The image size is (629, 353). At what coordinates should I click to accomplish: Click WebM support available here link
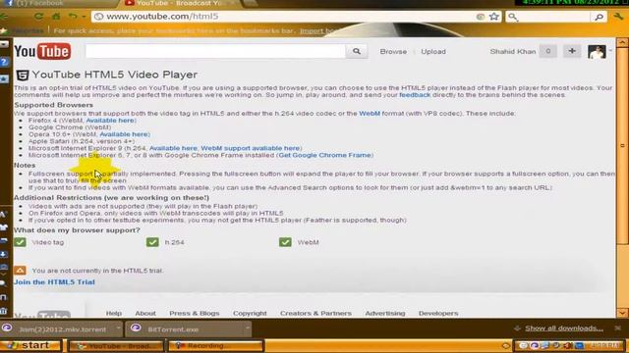tap(251, 148)
